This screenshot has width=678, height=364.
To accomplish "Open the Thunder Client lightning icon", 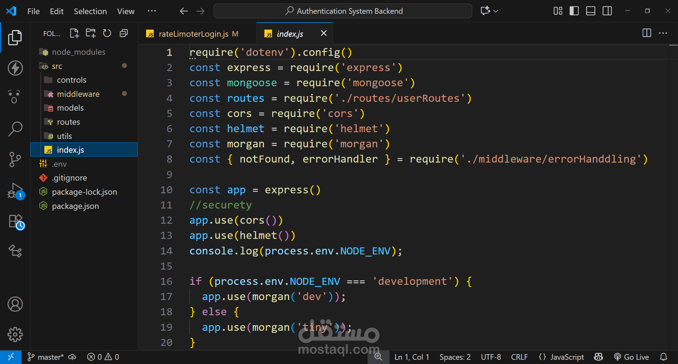I will tap(15, 68).
